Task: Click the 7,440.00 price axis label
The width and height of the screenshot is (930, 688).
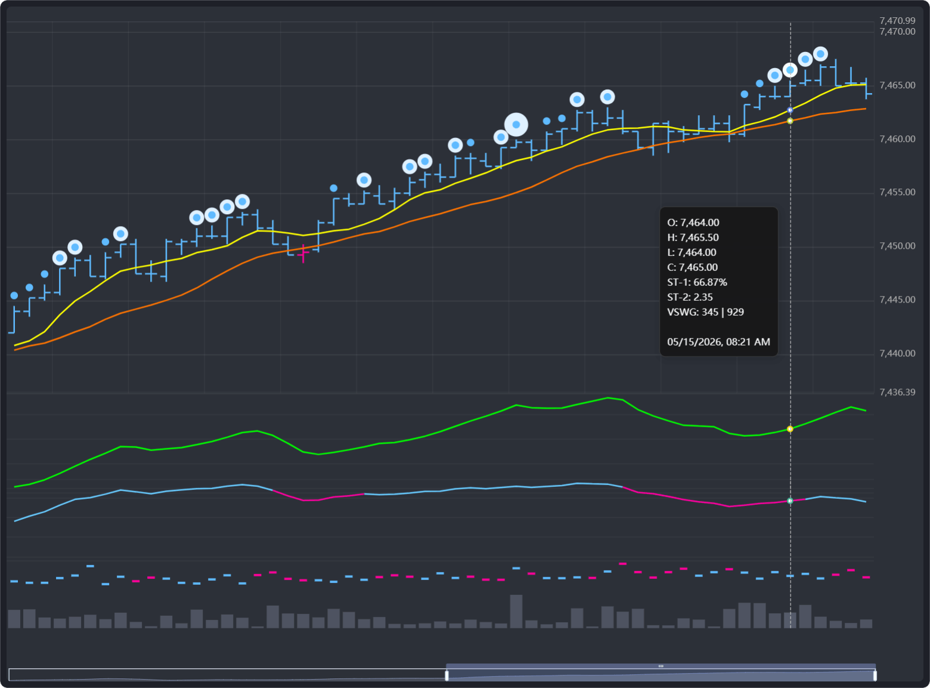Action: pyautogui.click(x=897, y=353)
